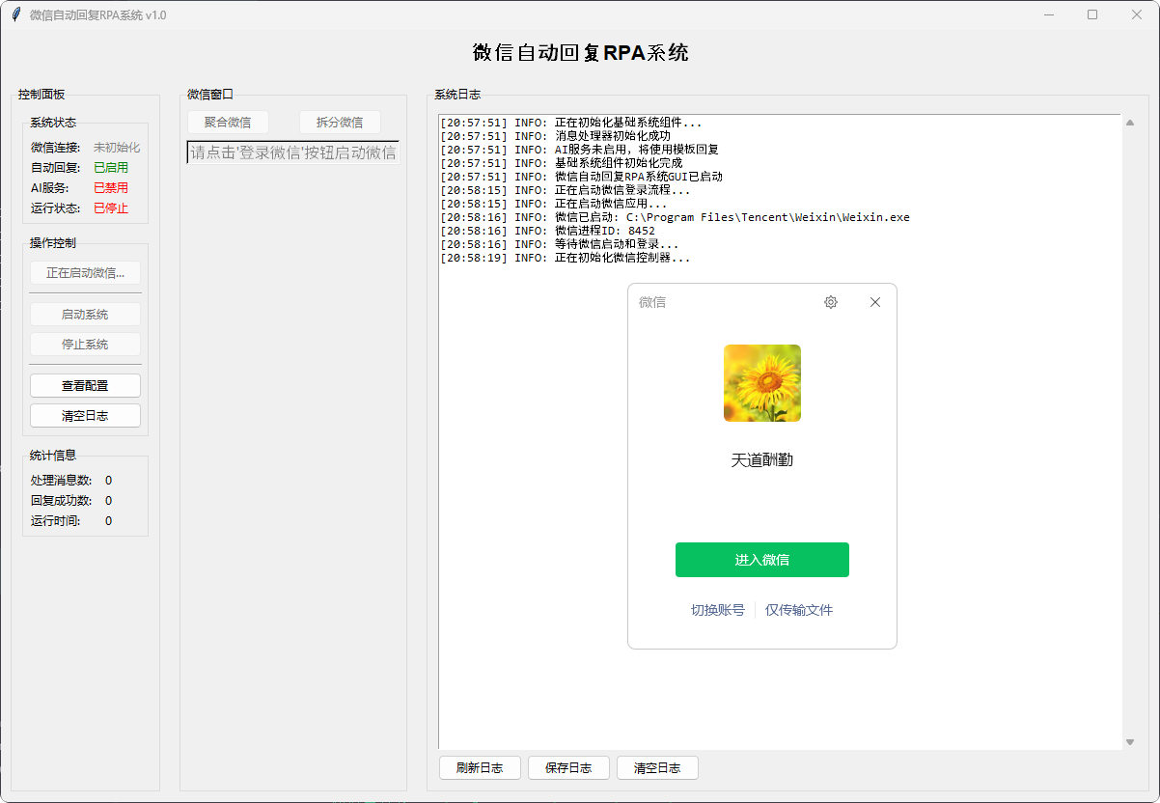Click the 保存日志 button
This screenshot has height=803, width=1160.
(x=568, y=768)
